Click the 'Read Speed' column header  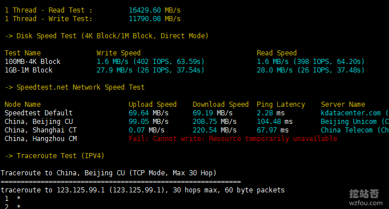click(277, 53)
